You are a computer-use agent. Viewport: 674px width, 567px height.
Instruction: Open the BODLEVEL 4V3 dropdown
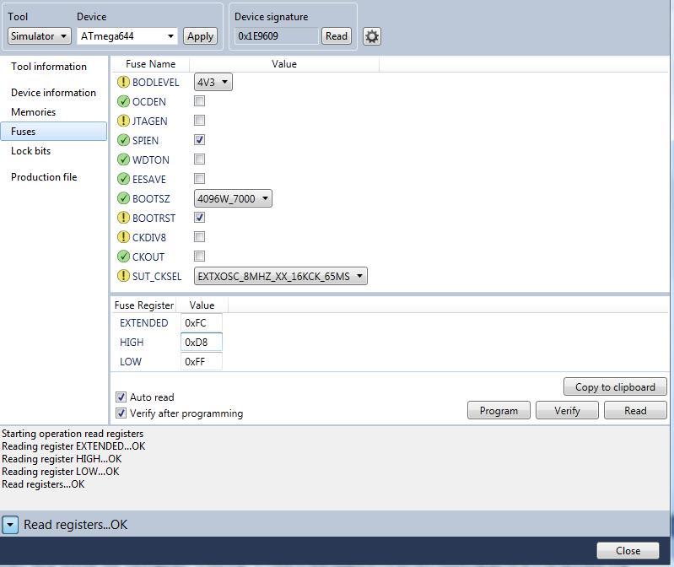[213, 83]
